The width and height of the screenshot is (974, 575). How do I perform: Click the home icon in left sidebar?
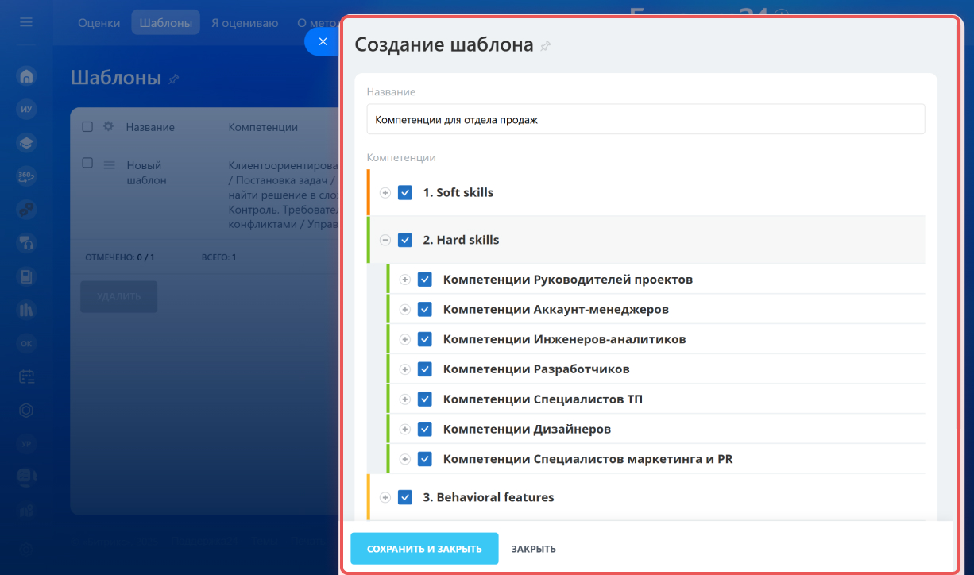[x=26, y=76]
